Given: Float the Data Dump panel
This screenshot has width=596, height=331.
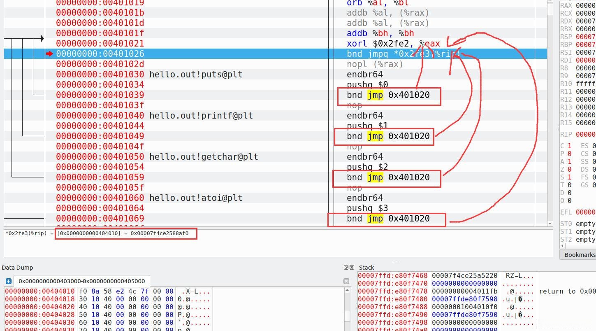Looking at the screenshot, I should (x=346, y=268).
